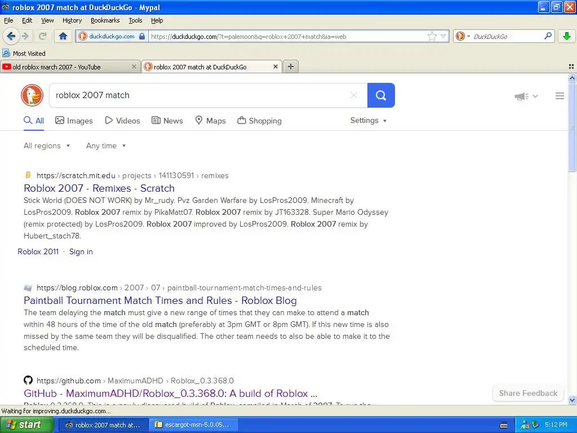The height and width of the screenshot is (433, 577).
Task: Close the roblox 2007 match DuckDuckGo tab
Action: pos(275,67)
